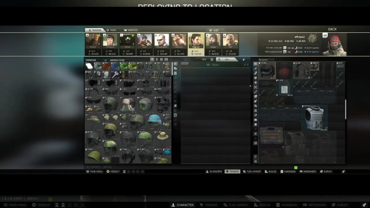Click the wrench item in store
The width and height of the screenshot is (370, 208).
115,75
